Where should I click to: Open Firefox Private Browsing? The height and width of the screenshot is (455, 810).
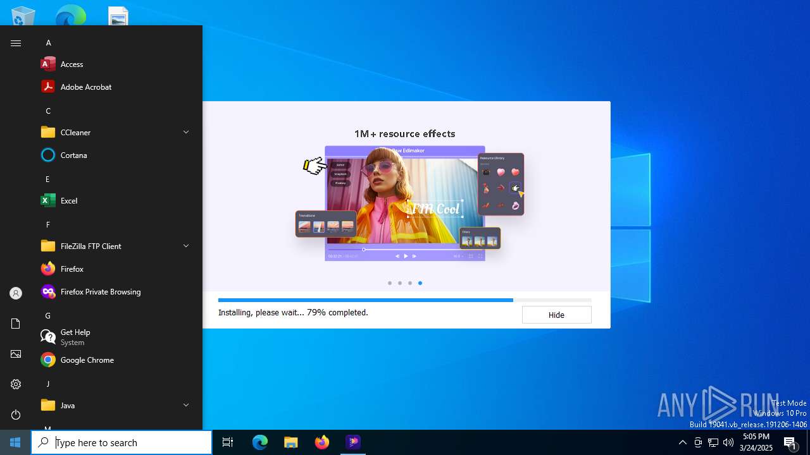coord(114,291)
